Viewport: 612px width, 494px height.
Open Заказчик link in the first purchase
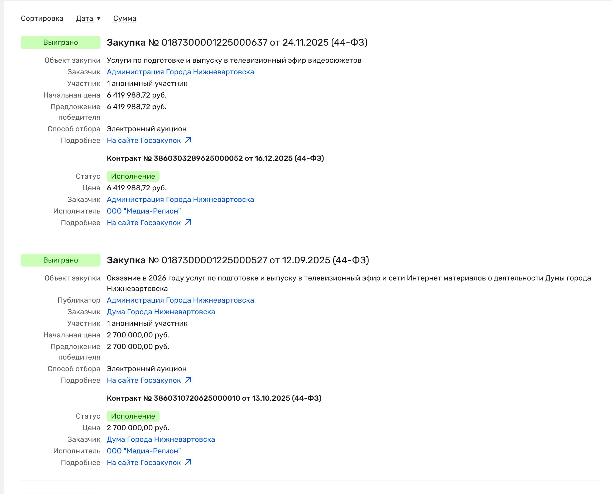point(180,72)
